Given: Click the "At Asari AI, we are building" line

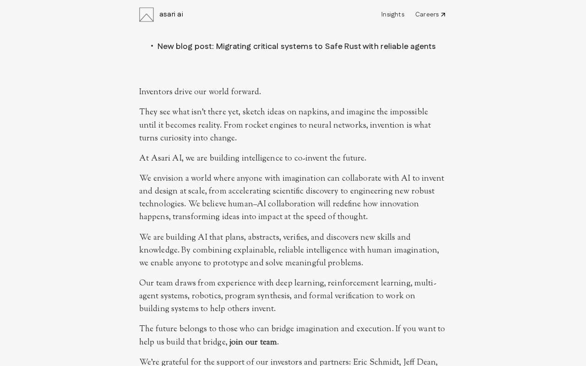Looking at the screenshot, I should (253, 158).
